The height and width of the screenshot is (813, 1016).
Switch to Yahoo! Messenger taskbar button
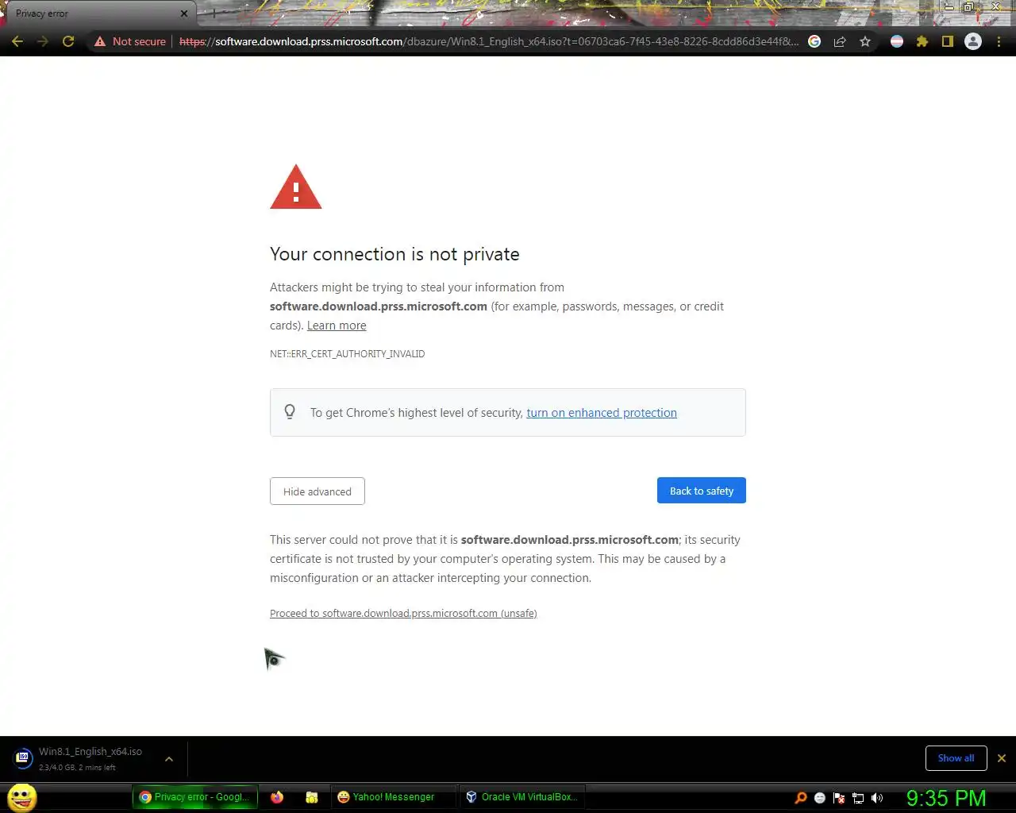coord(394,797)
